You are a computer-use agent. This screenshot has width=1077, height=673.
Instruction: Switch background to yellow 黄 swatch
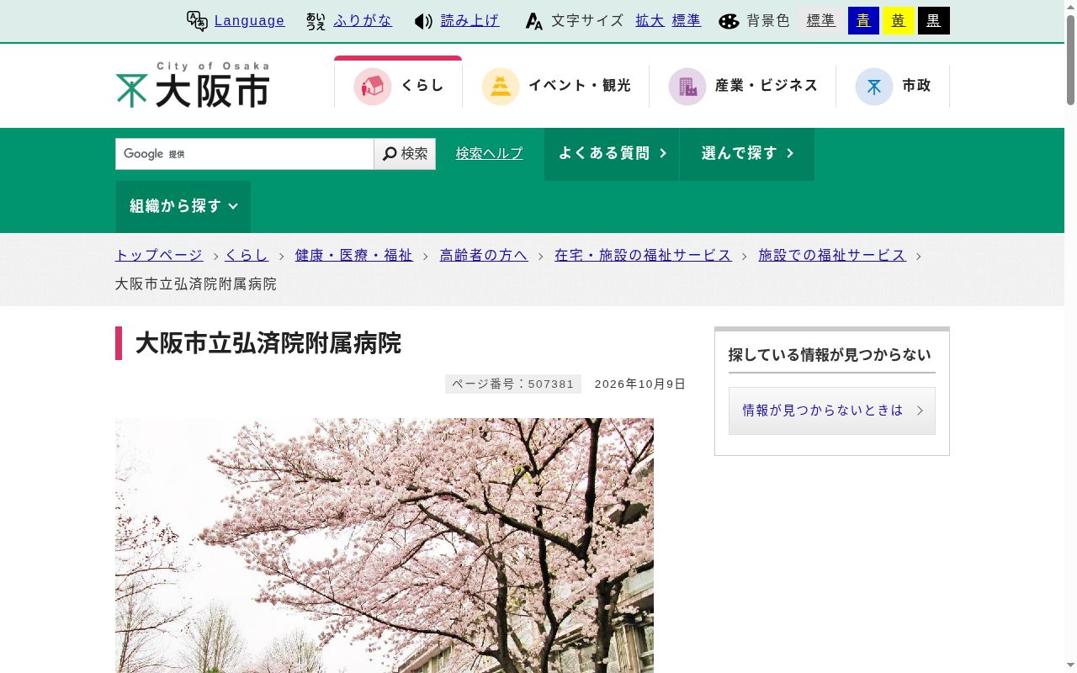[899, 21]
